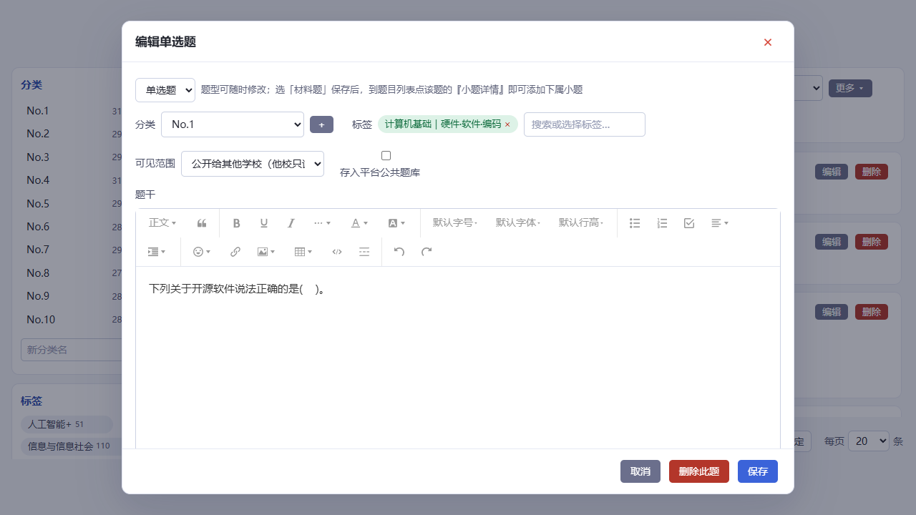Open the per-page count dropdown showing 20
916x515 pixels.
[x=869, y=441]
